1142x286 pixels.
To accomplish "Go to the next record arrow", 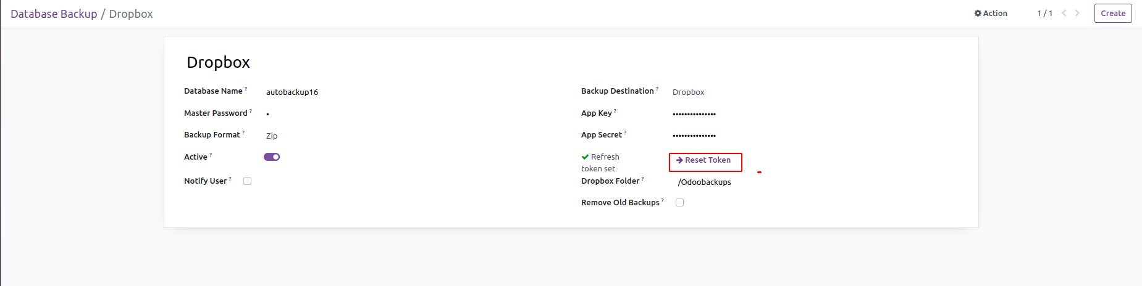I will point(1077,13).
